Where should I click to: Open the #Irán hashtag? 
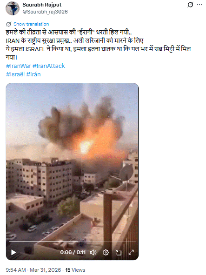click(x=33, y=74)
